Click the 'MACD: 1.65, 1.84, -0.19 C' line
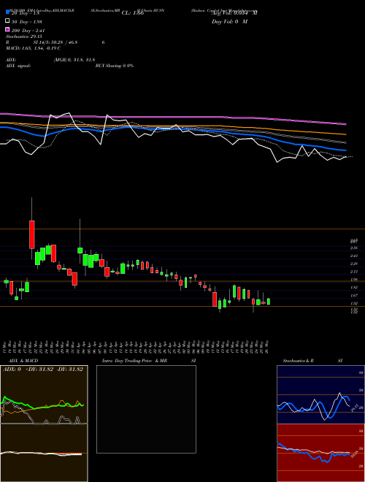Viewport: 365px width, 482px height. coord(33,48)
